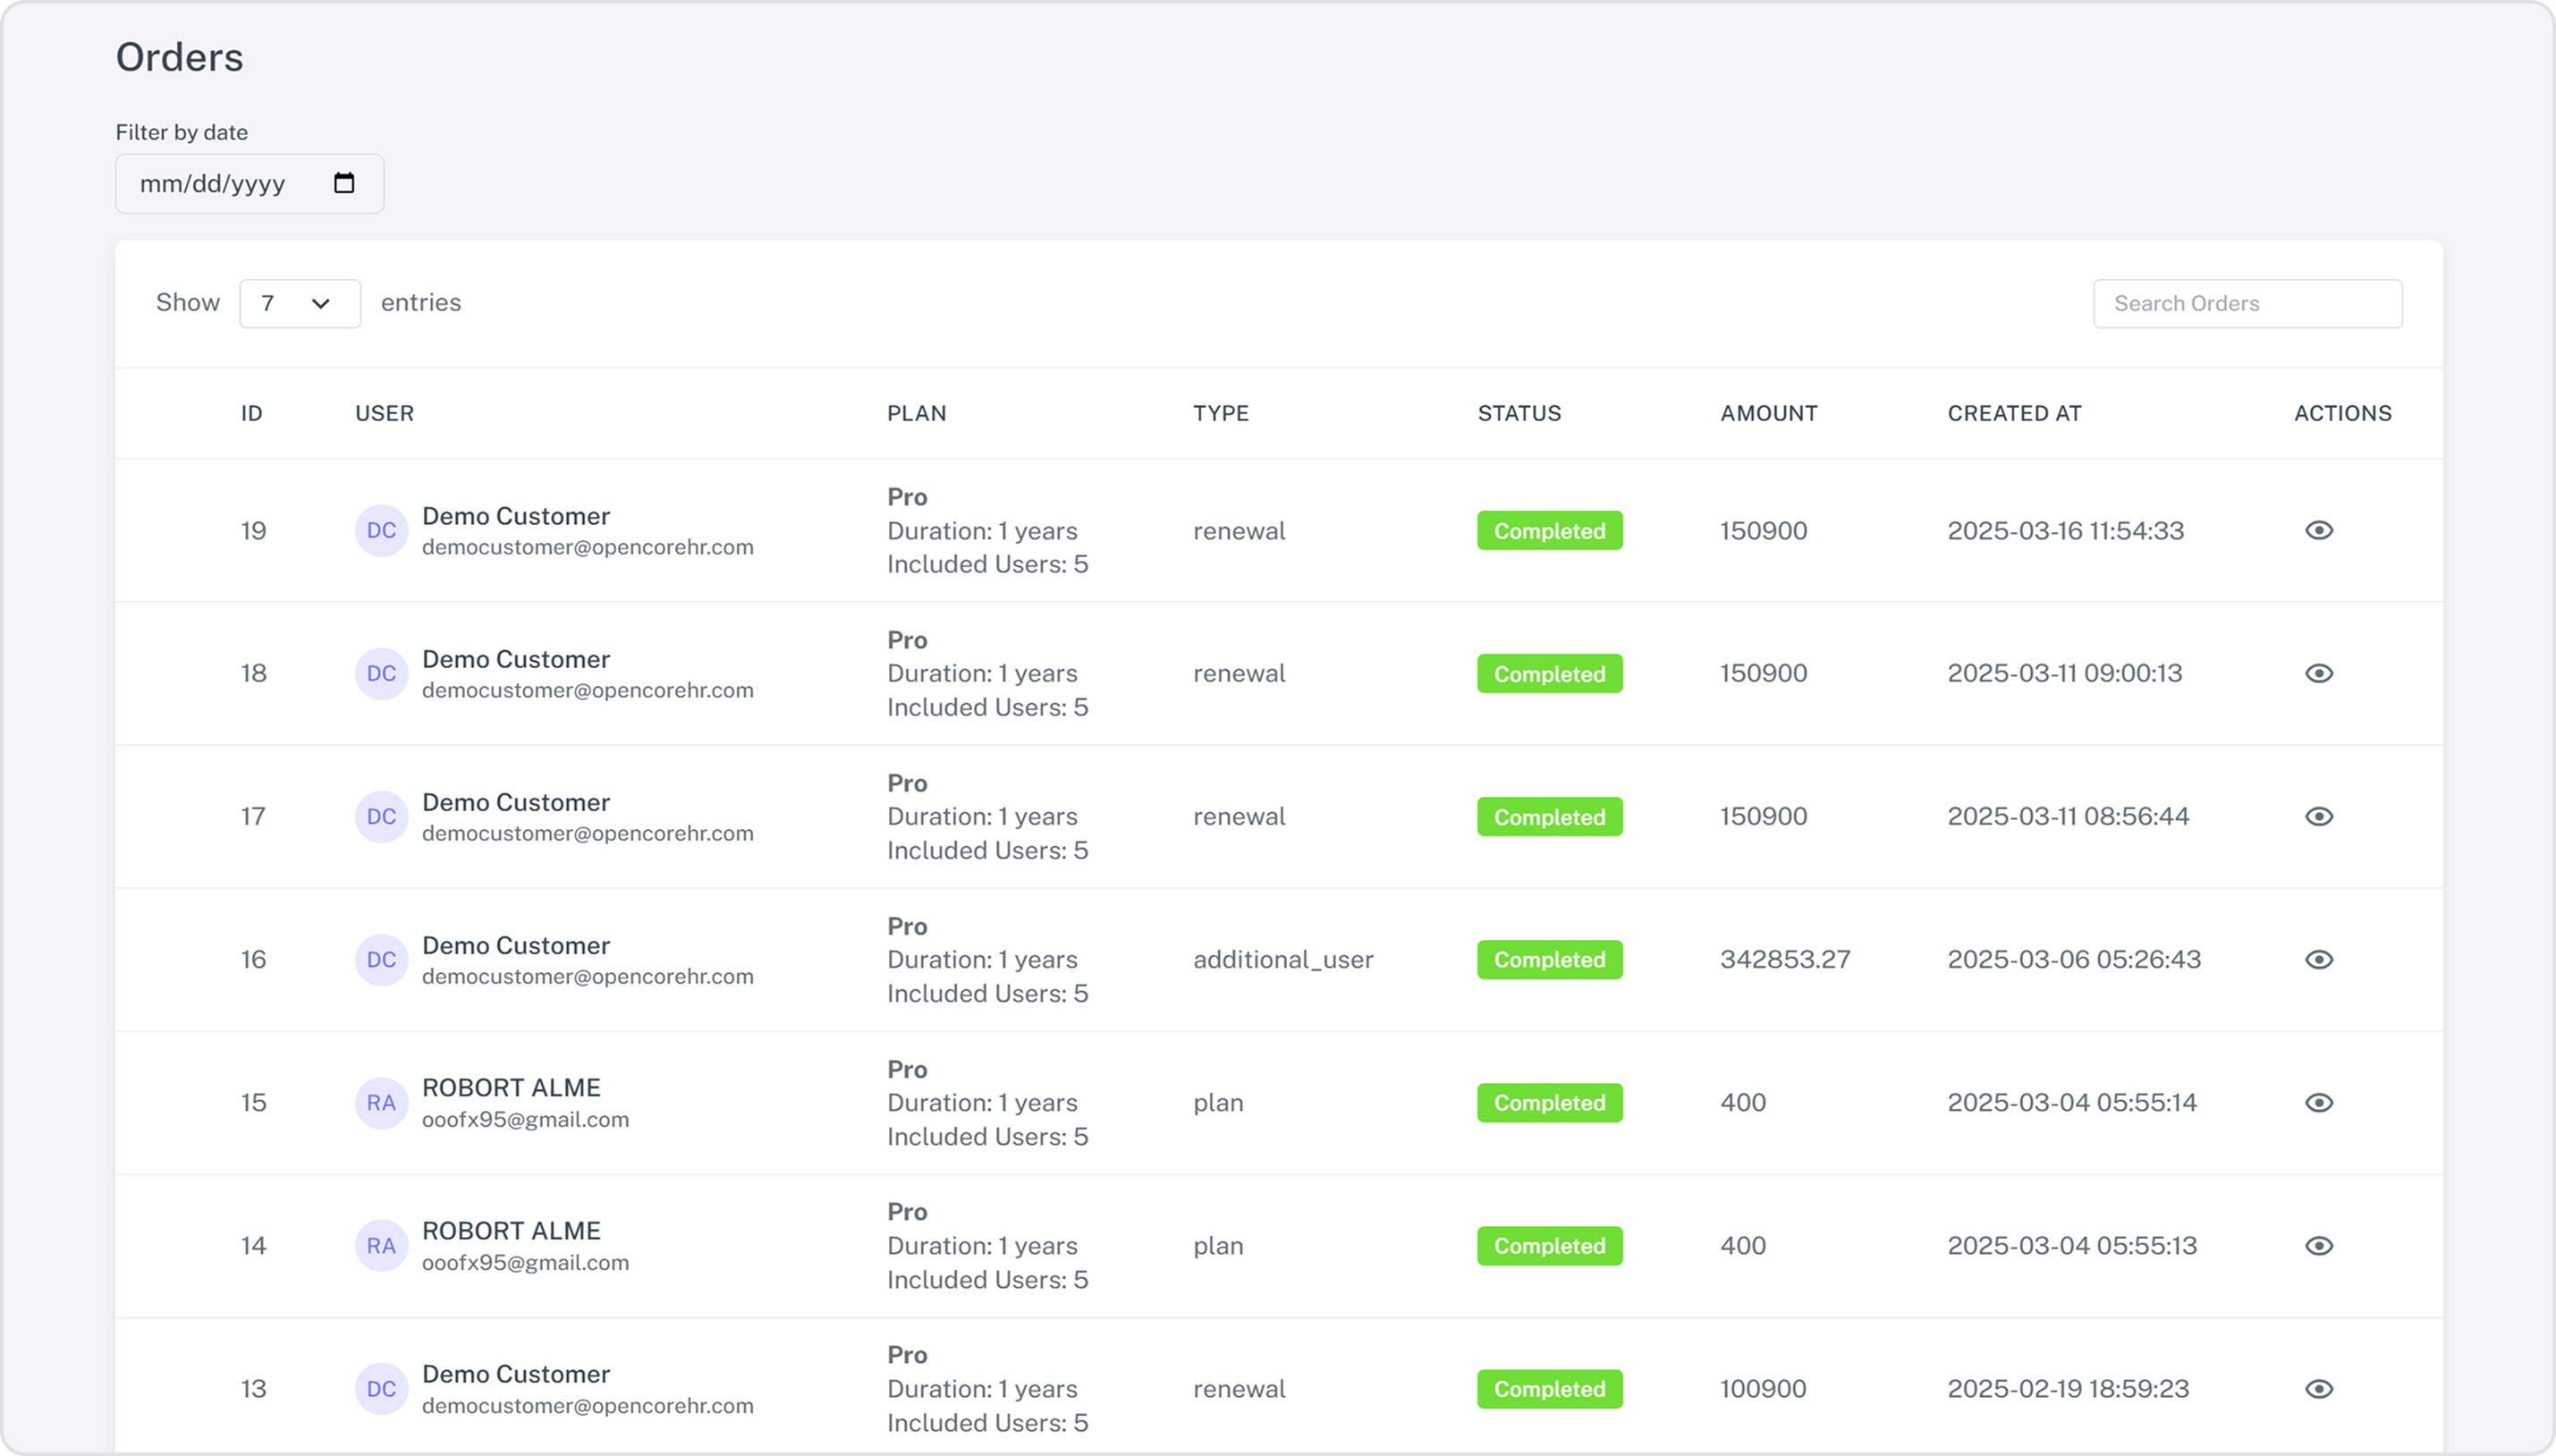Sort by the STATUS column header
Image resolution: width=2556 pixels, height=1456 pixels.
1519,413
